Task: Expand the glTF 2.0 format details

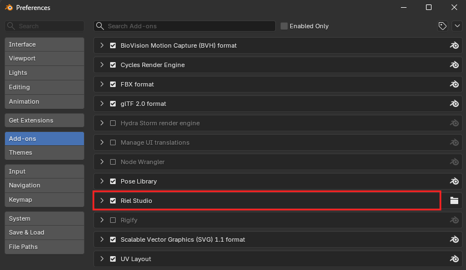Action: click(x=102, y=104)
